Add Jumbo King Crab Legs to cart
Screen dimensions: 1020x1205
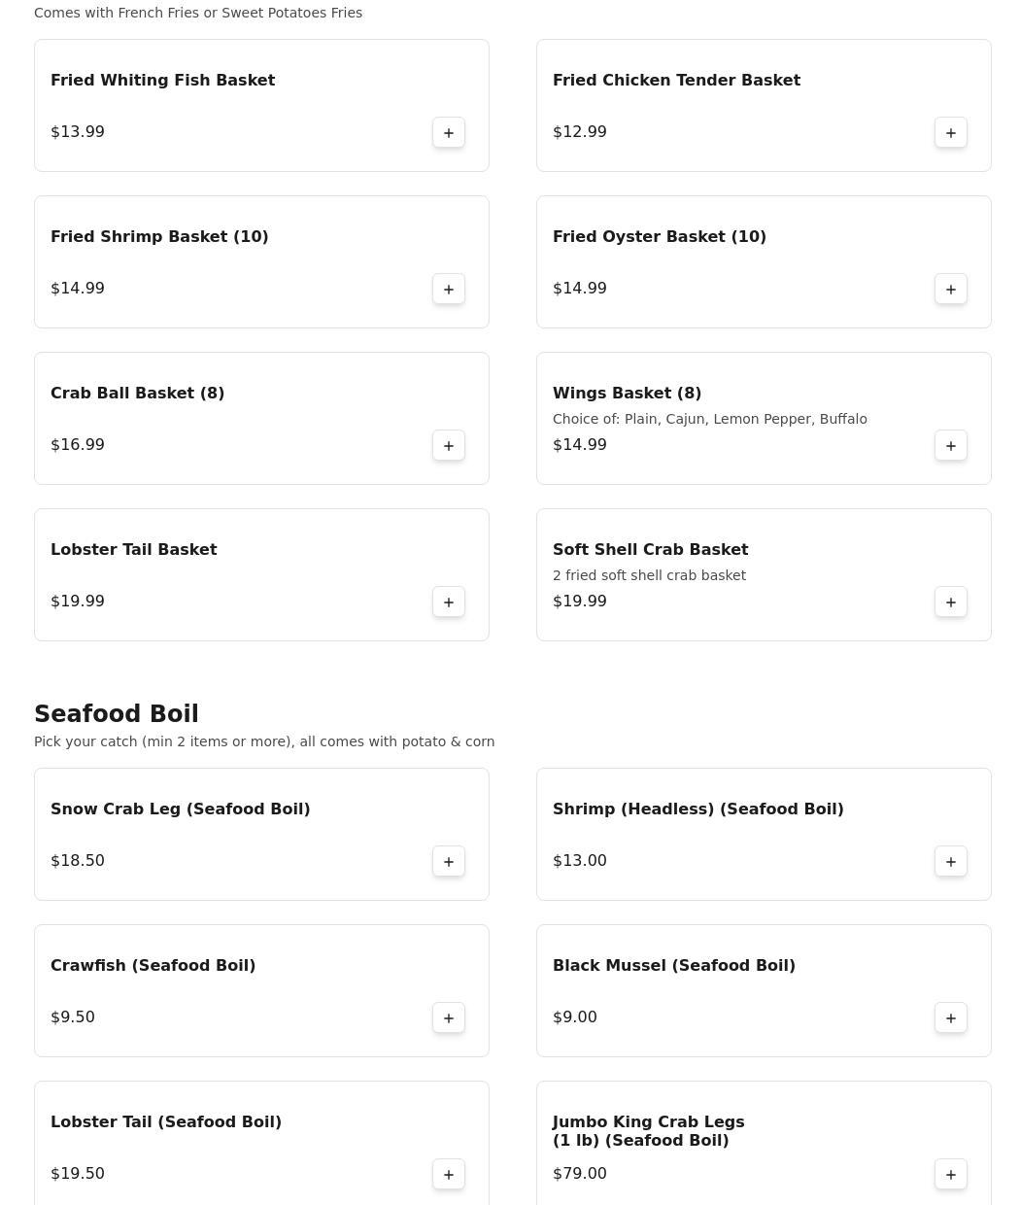pyautogui.click(x=950, y=1175)
